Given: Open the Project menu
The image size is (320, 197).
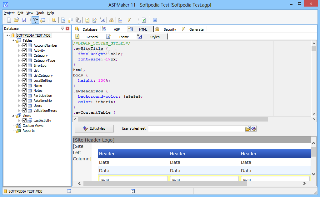Looking at the screenshot, I should (x=9, y=13).
